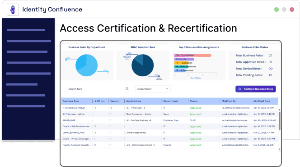Click modified date 'Apr 30, 2025, 8:24 AM'
The height and width of the screenshot is (167, 300).
264,121
